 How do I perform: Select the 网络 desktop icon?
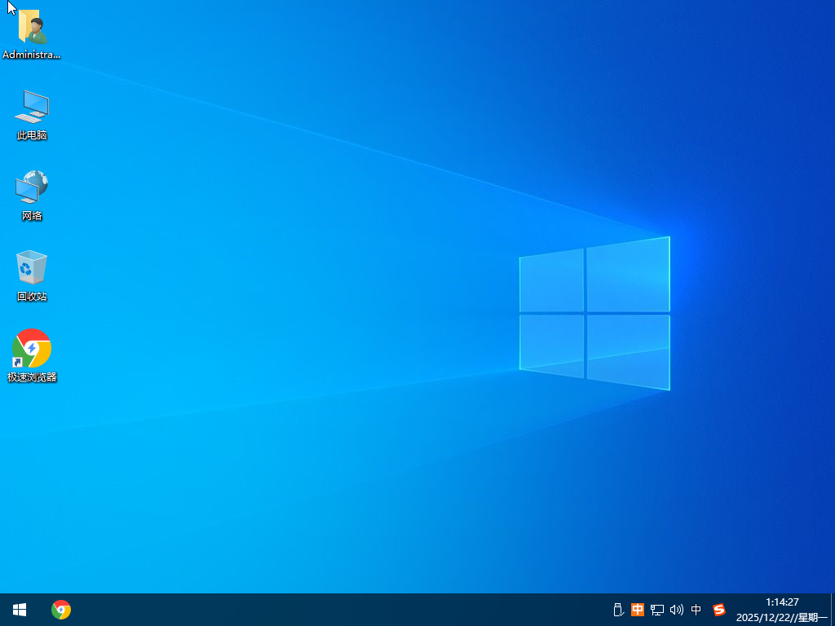tap(32, 187)
